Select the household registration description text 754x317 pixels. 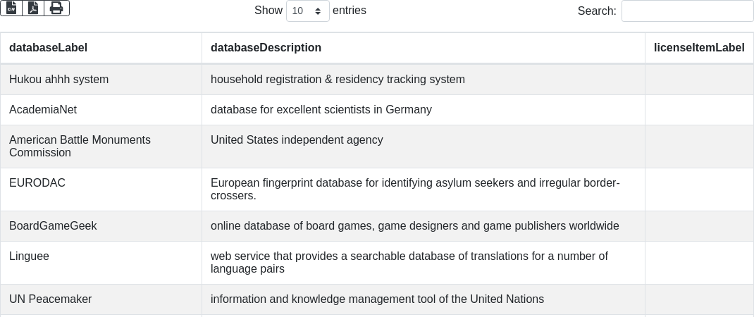338,80
